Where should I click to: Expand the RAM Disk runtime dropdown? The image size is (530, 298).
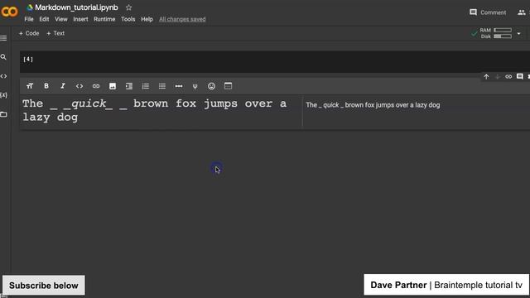[x=518, y=33]
